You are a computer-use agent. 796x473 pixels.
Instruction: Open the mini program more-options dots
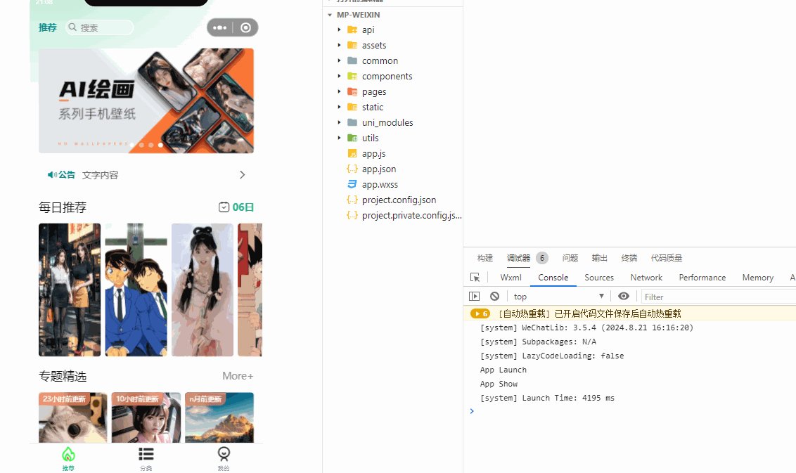tap(220, 27)
